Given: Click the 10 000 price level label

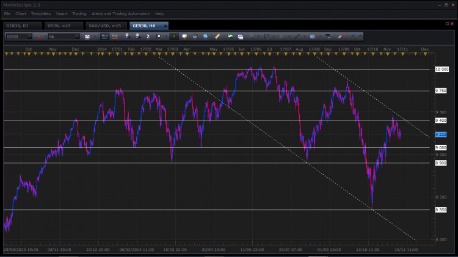Looking at the screenshot, I should click(x=442, y=69).
